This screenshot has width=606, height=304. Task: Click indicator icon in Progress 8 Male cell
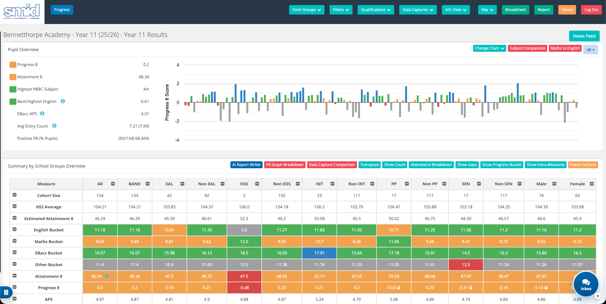click(546, 288)
